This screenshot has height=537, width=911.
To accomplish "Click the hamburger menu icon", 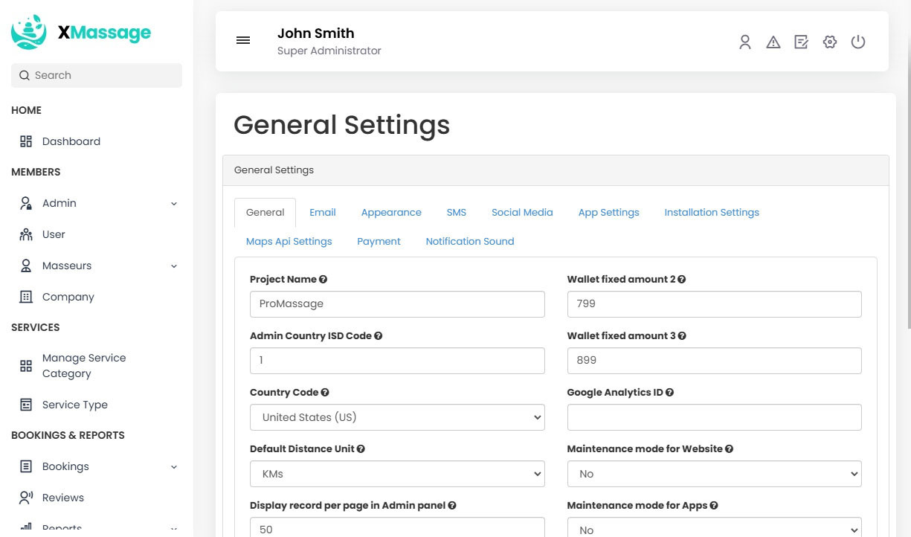I will pos(243,41).
